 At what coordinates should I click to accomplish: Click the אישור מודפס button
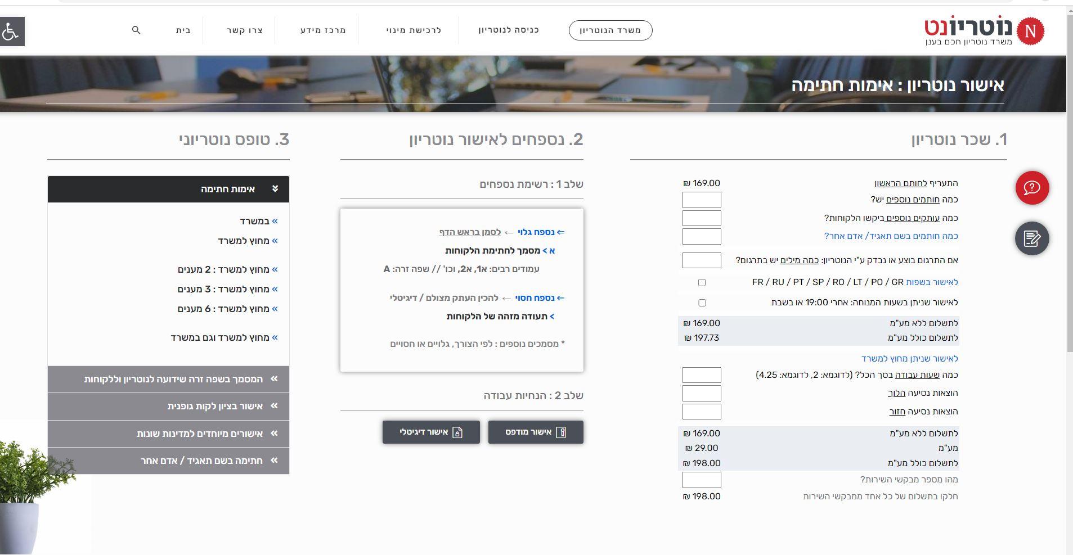click(x=536, y=432)
